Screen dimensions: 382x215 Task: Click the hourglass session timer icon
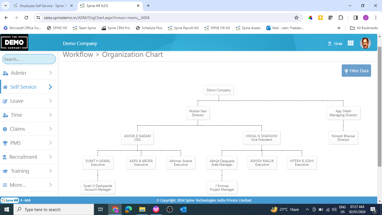click(330, 44)
